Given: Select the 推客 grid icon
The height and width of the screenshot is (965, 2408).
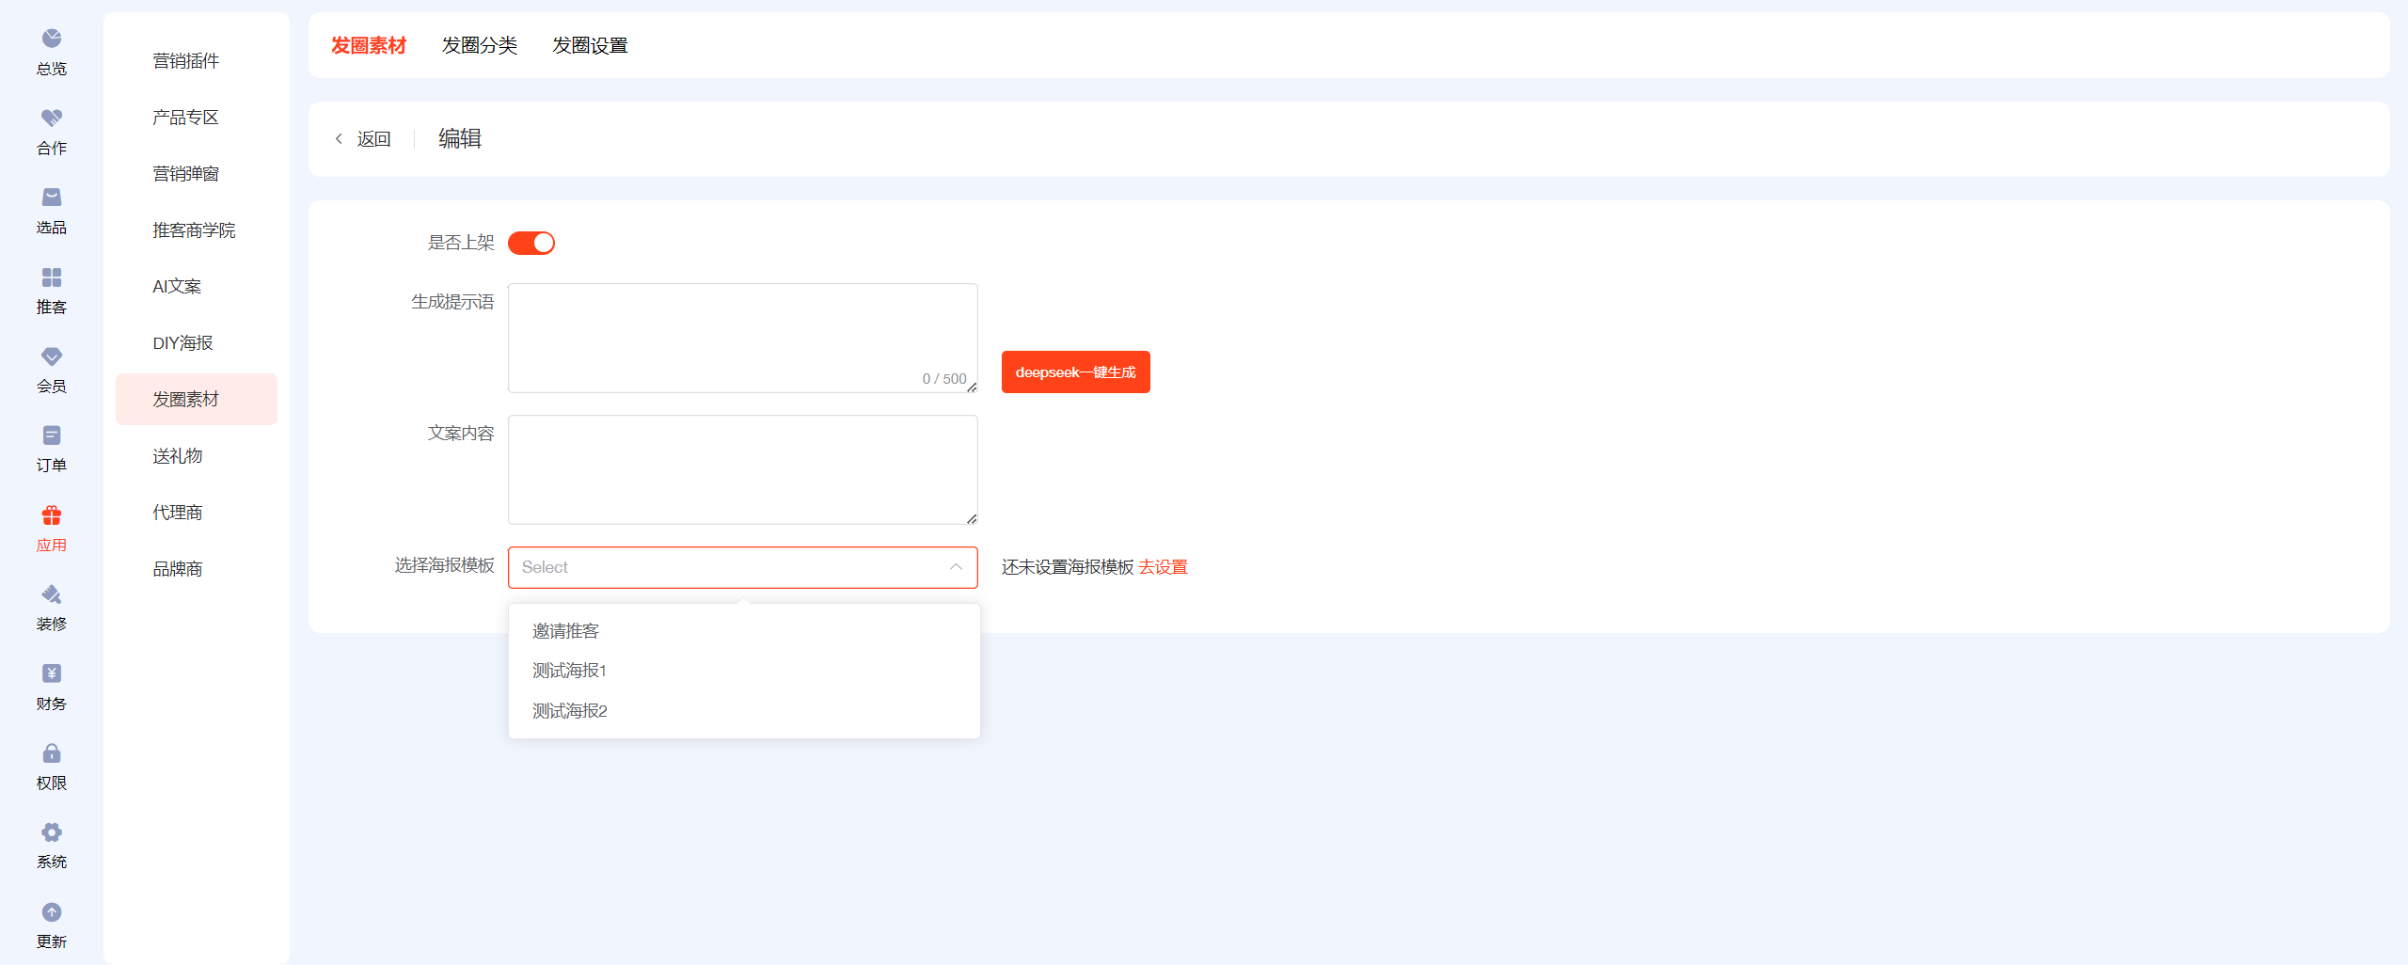Looking at the screenshot, I should click(52, 277).
